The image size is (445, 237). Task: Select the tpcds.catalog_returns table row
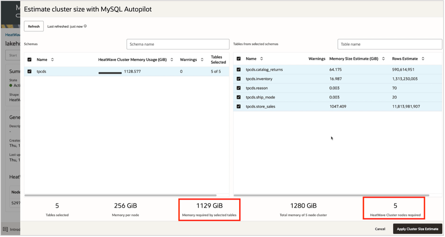pos(239,69)
